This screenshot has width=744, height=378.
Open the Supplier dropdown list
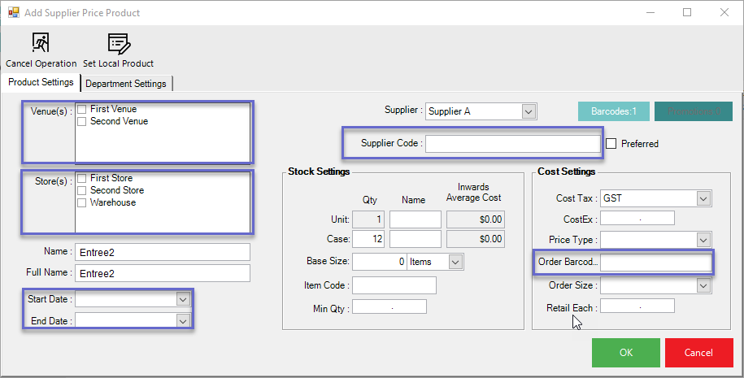point(529,111)
